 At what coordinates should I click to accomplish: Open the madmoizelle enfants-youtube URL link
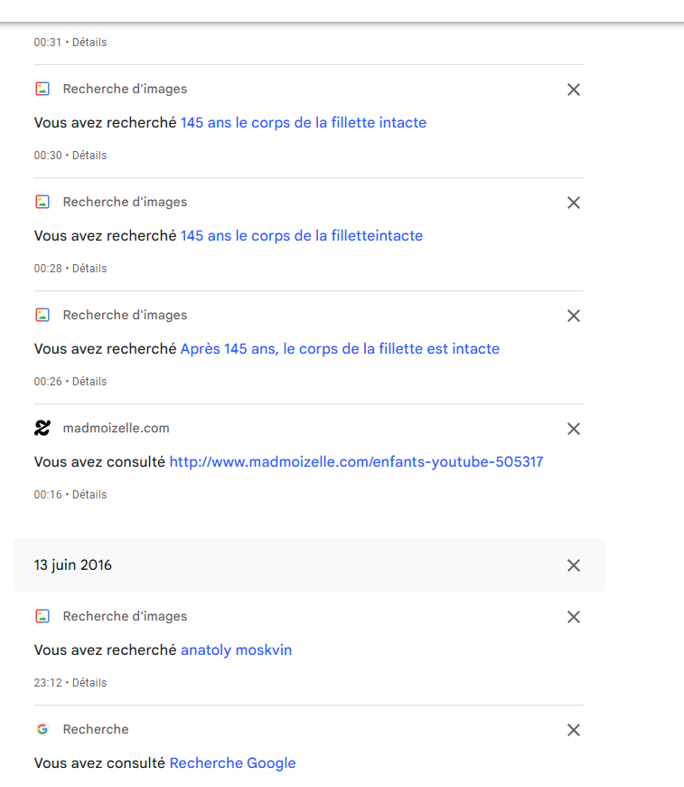356,462
